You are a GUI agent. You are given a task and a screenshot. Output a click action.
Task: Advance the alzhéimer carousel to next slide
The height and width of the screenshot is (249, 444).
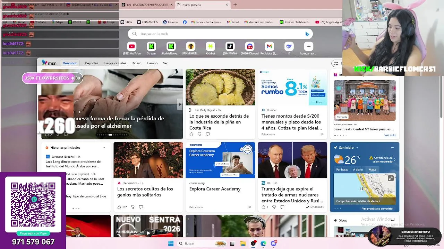click(179, 104)
